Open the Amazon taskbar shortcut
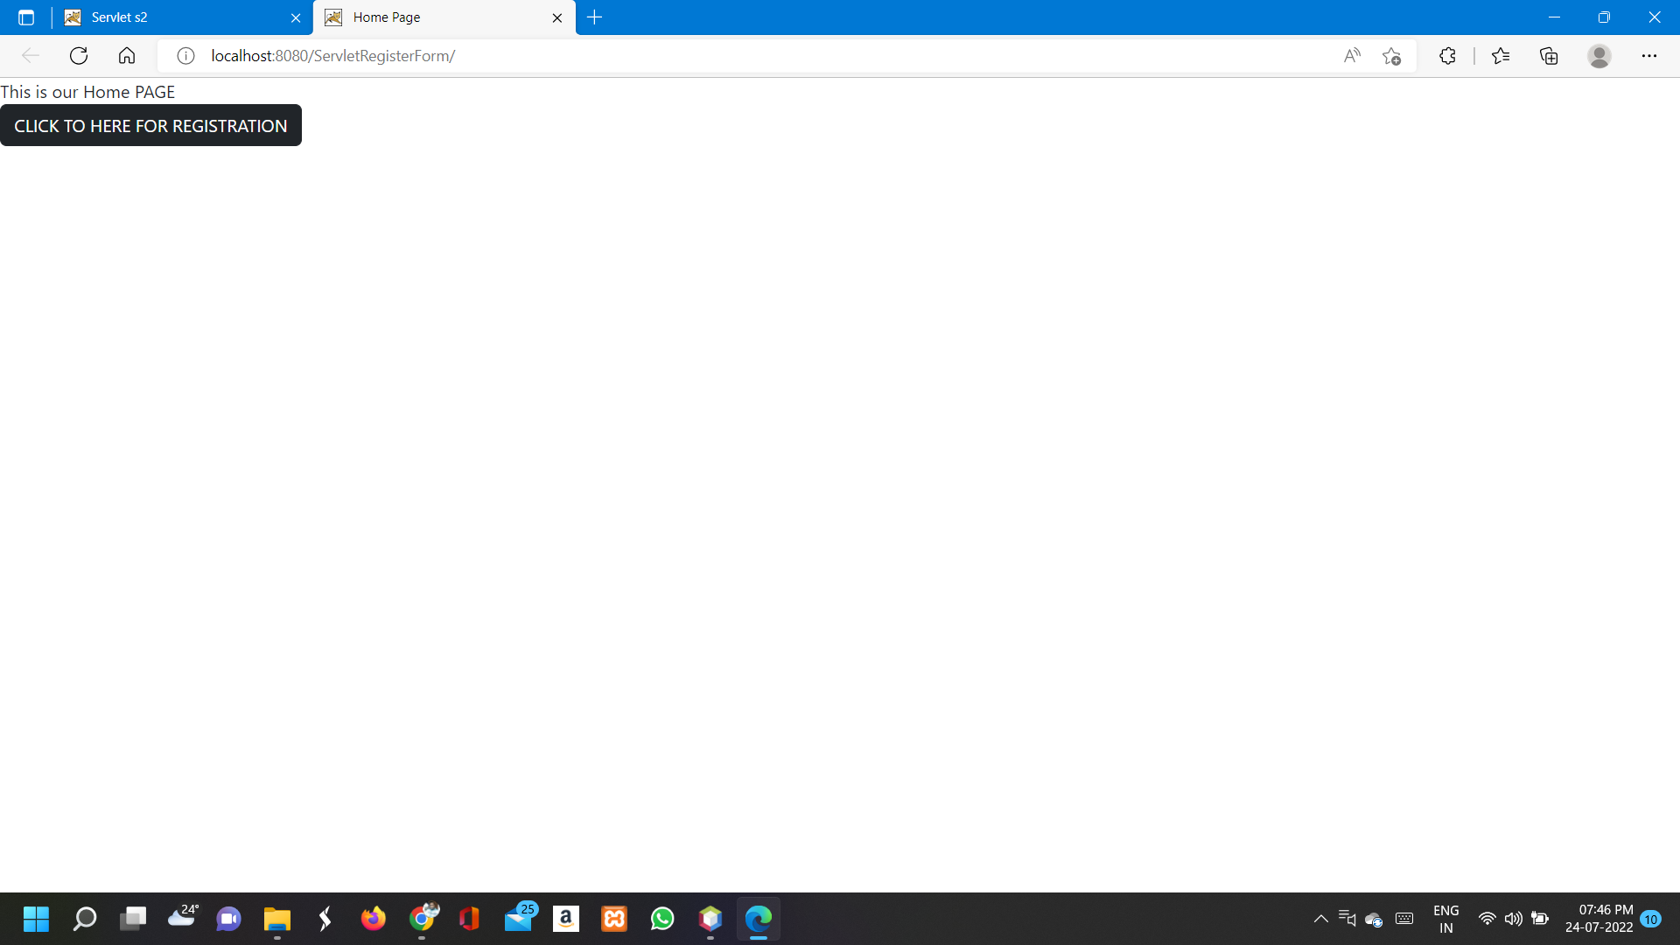 pyautogui.click(x=566, y=919)
